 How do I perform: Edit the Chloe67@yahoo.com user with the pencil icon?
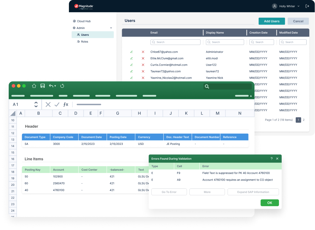[x=132, y=52]
